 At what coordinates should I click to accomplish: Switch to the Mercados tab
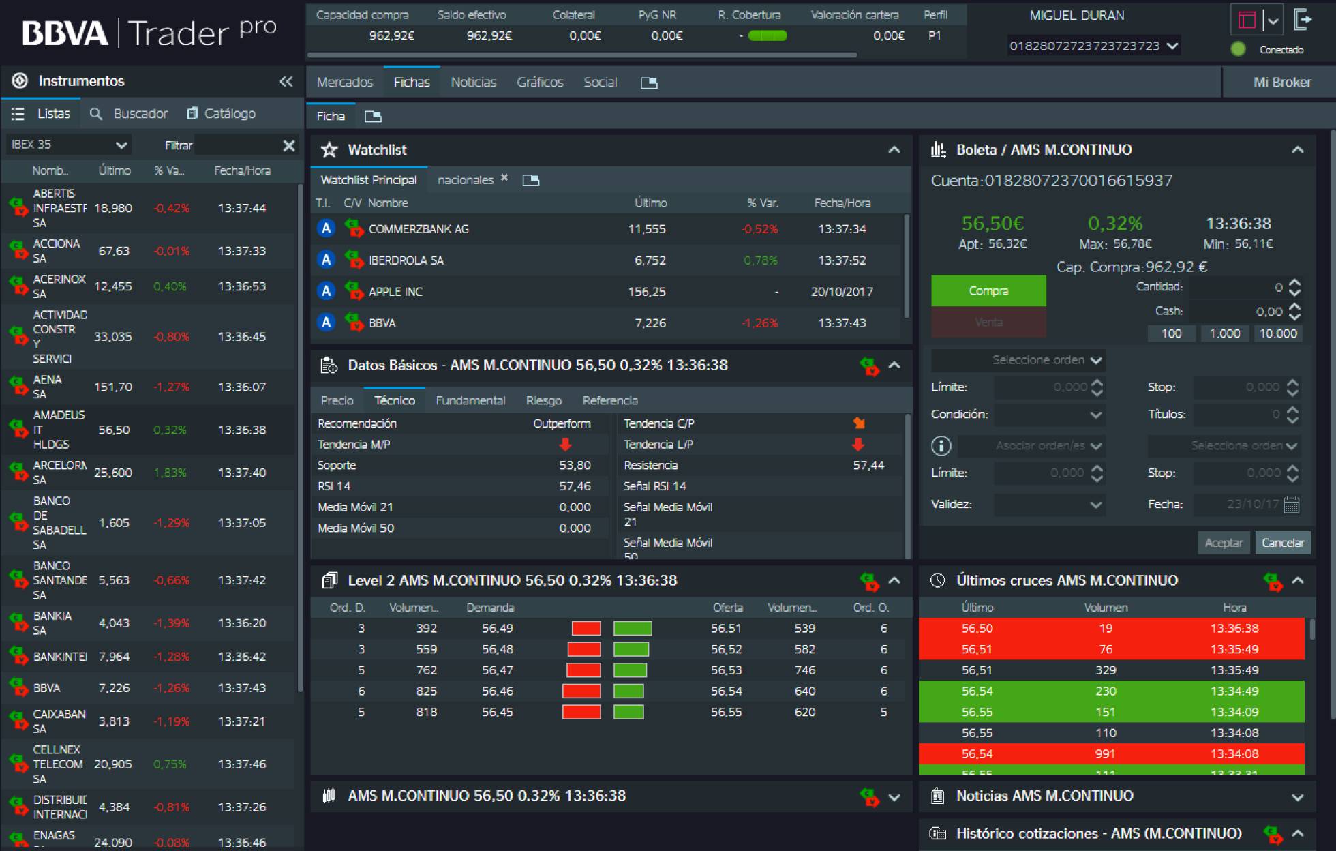click(x=345, y=82)
